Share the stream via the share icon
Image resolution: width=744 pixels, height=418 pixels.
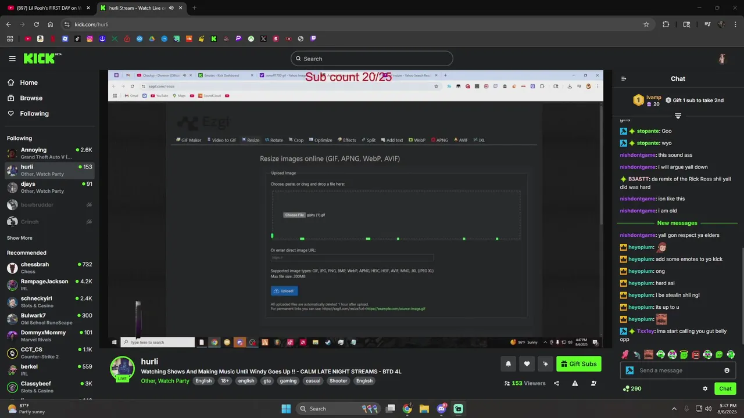point(556,383)
